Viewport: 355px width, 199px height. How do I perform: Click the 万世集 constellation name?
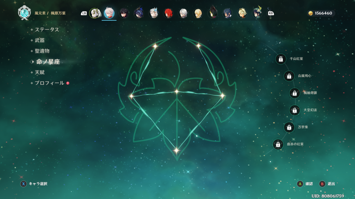(303, 127)
